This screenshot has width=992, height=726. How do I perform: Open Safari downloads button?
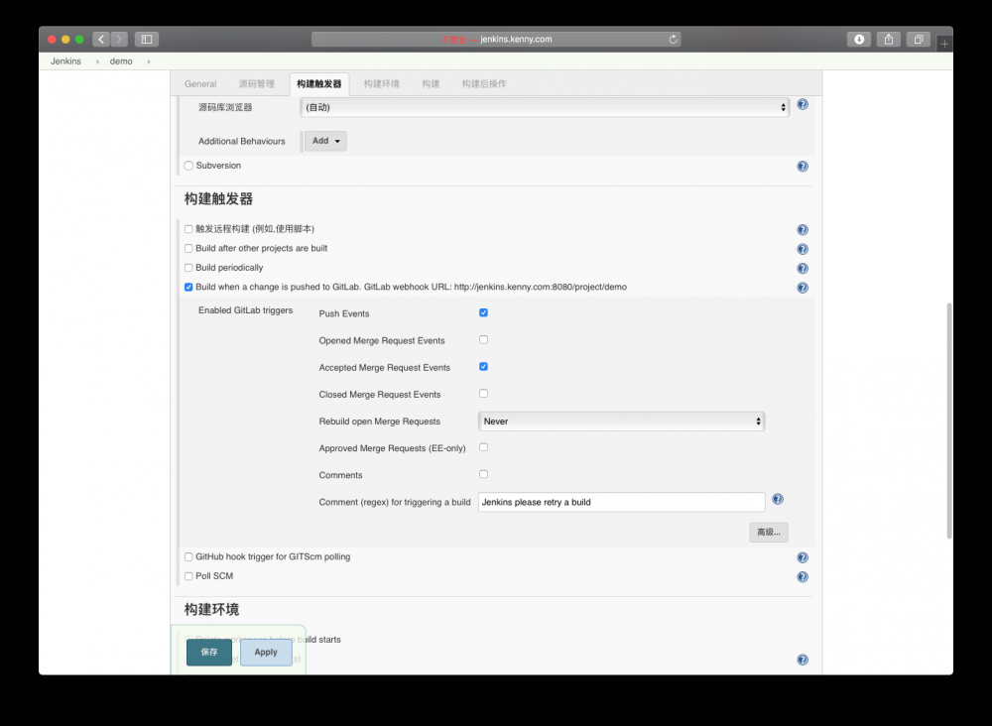[x=858, y=40]
